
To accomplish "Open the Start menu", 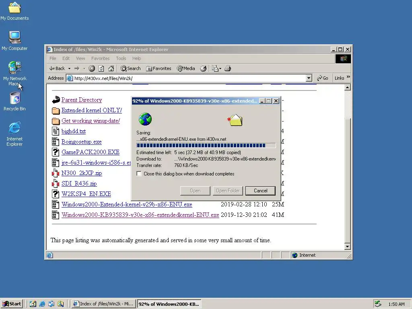I will (x=12, y=304).
